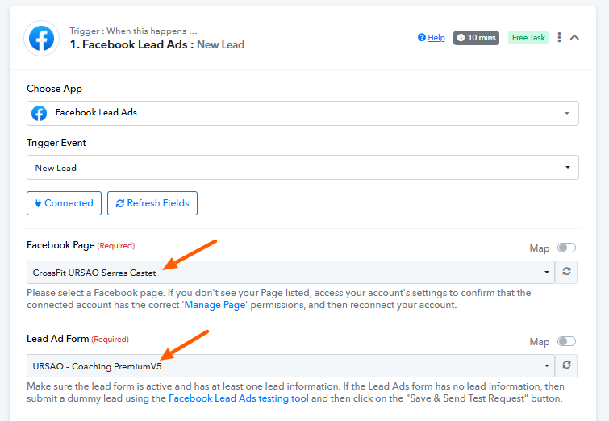Viewport: 609px width, 421px height.
Task: Click the 10 mins polling badge
Action: pyautogui.click(x=476, y=38)
